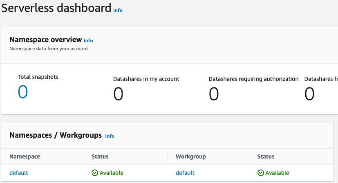The image size is (338, 183).
Task: Click the Workgroup column header
Action: point(191,156)
